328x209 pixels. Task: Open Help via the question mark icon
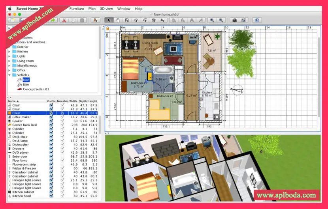[x=257, y=20]
